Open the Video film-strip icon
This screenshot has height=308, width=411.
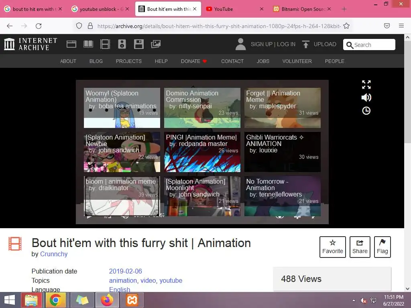pyautogui.click(x=105, y=44)
